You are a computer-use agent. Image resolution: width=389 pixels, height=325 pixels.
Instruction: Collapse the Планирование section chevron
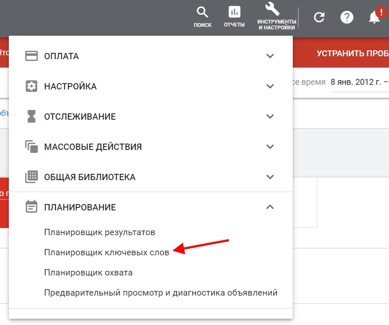(x=271, y=207)
